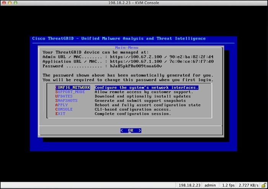Click the yellow minimize window button

pos(10,3)
